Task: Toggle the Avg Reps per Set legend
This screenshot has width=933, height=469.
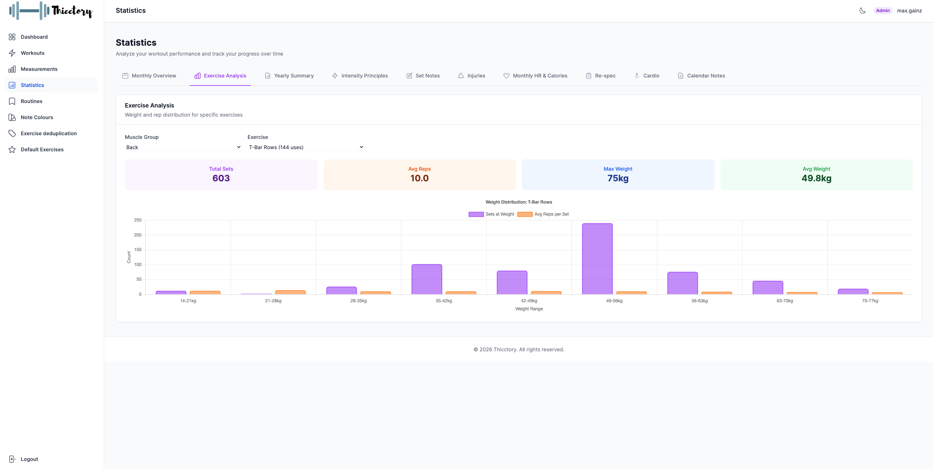Action: tap(545, 214)
